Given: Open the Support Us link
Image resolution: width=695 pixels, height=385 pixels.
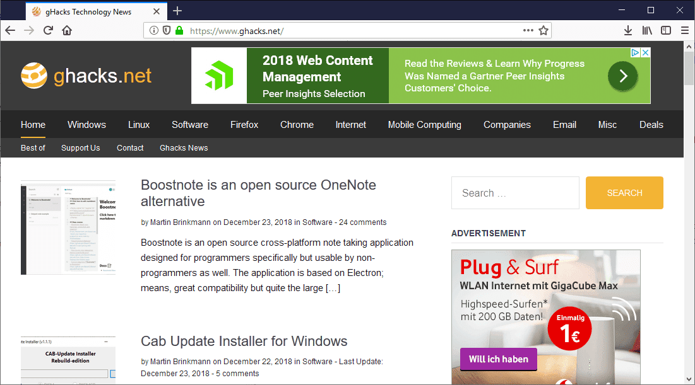Looking at the screenshot, I should coord(81,148).
